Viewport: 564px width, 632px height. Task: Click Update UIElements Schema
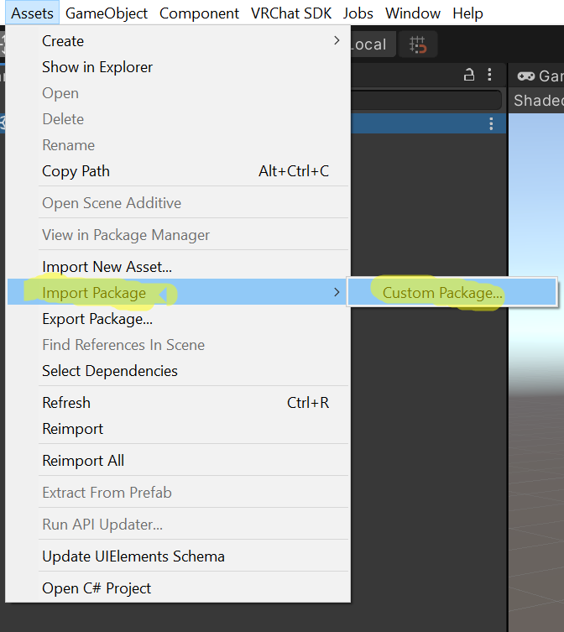(133, 556)
